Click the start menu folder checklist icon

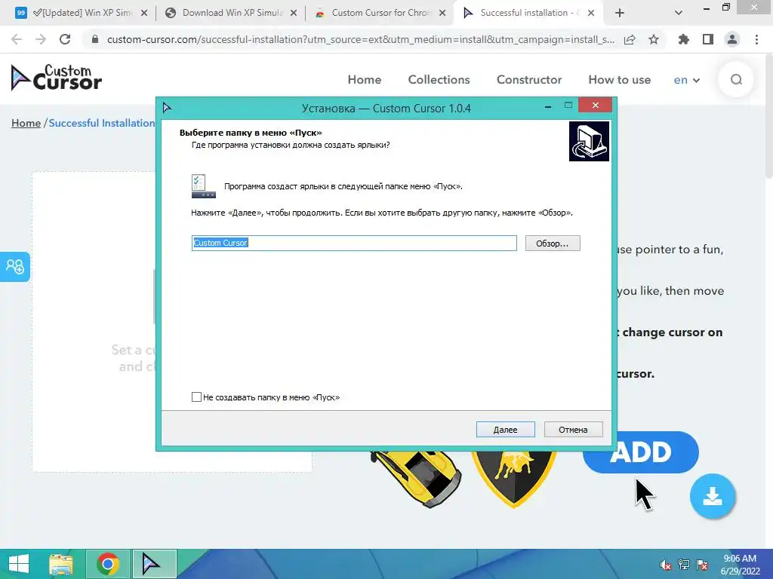click(203, 186)
